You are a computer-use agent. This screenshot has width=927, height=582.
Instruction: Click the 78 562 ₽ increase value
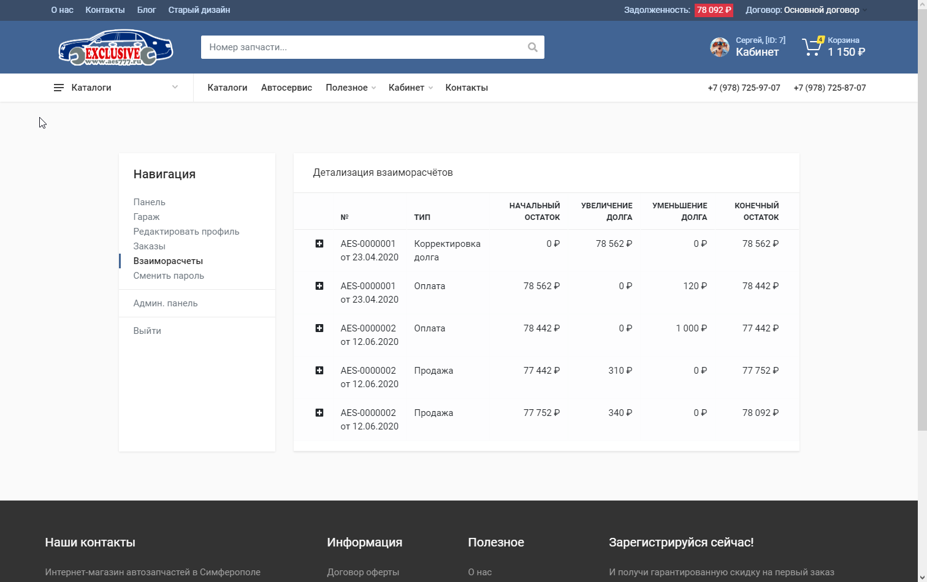(x=614, y=244)
